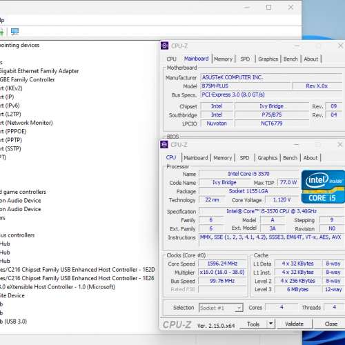Select the game controllers category
This screenshot has height=345, width=345.
pyautogui.click(x=23, y=192)
